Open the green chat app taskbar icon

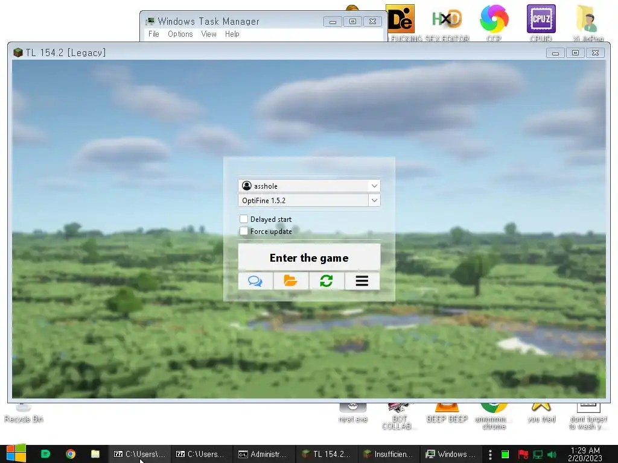tap(46, 454)
